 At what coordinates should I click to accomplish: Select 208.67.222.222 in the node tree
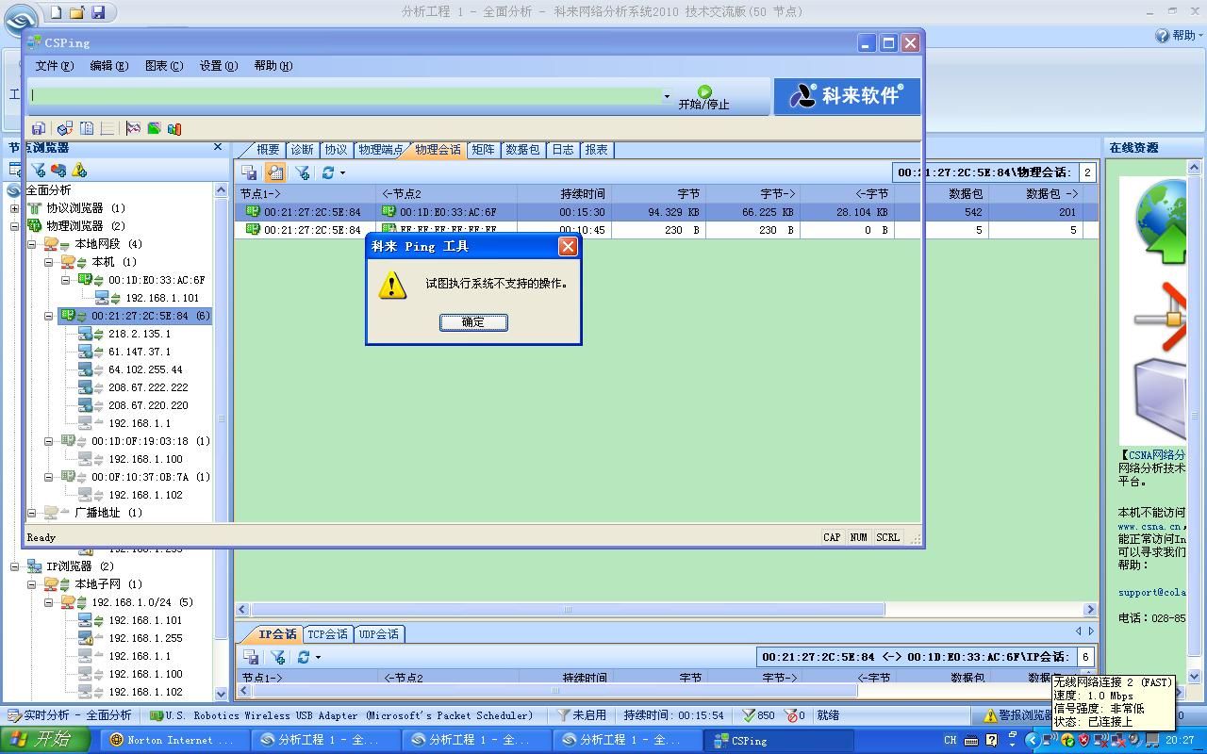point(148,387)
